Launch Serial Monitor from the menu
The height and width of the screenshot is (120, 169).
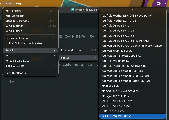coord(30,26)
